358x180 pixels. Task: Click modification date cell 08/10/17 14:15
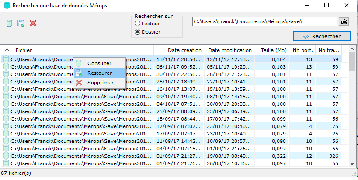(x=229, y=97)
